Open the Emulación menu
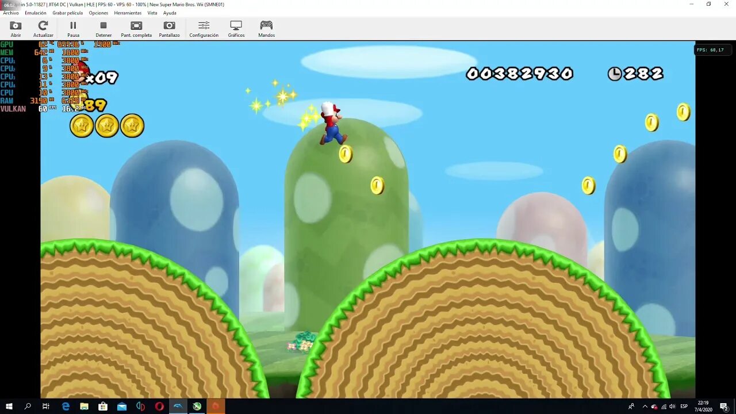Image resolution: width=736 pixels, height=414 pixels. [36, 13]
